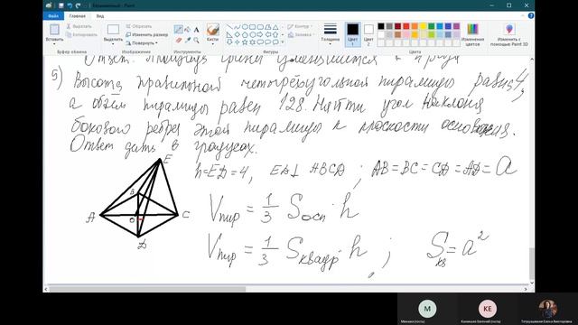The width and height of the screenshot is (578, 325).
Task: Click the Save icon in quick access toolbar
Action: tap(61, 5)
